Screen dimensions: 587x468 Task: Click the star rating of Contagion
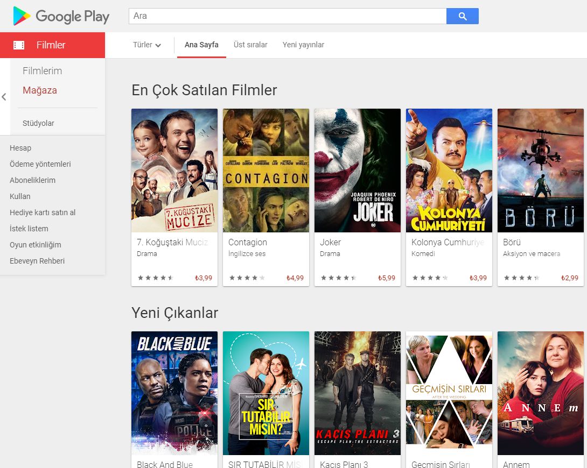247,278
